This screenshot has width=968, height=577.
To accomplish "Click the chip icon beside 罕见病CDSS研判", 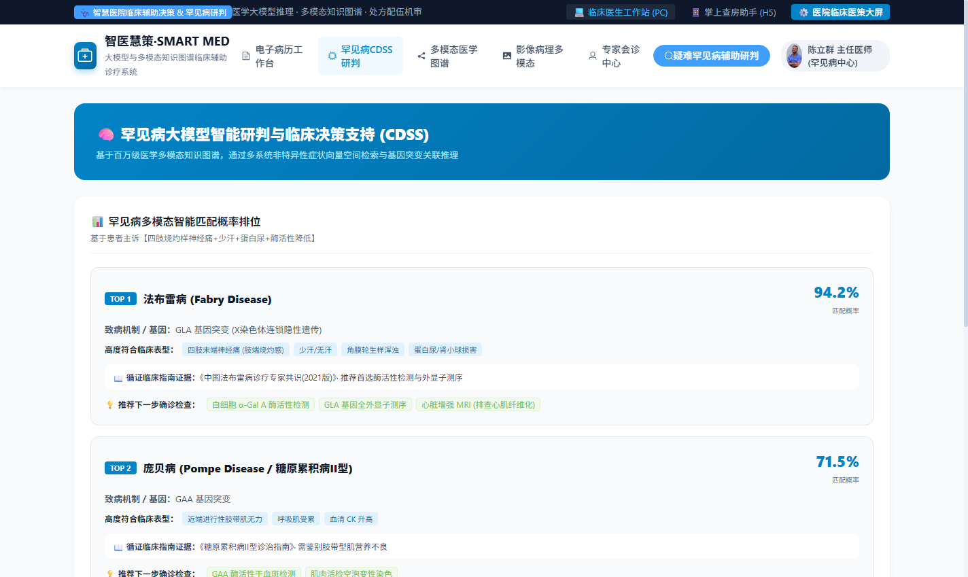I will pyautogui.click(x=332, y=56).
